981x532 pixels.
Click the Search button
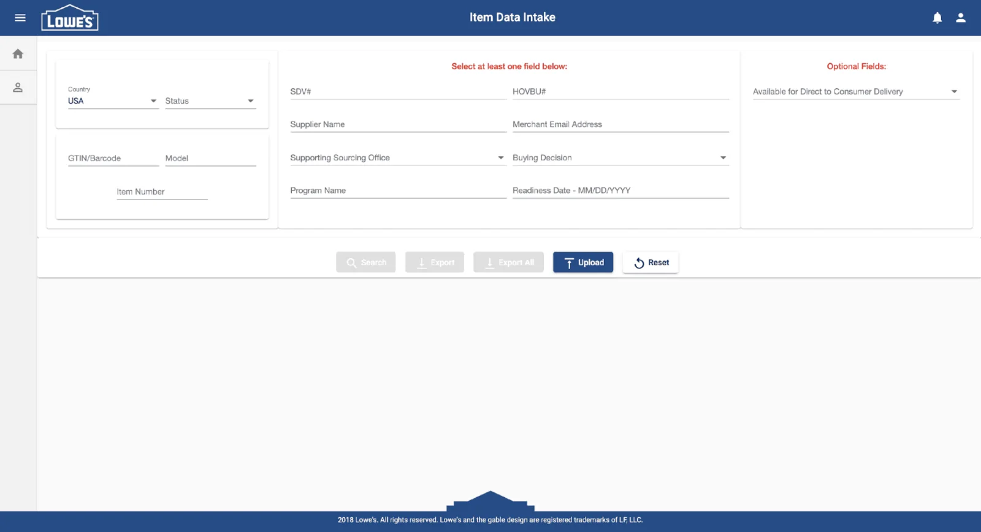click(366, 262)
